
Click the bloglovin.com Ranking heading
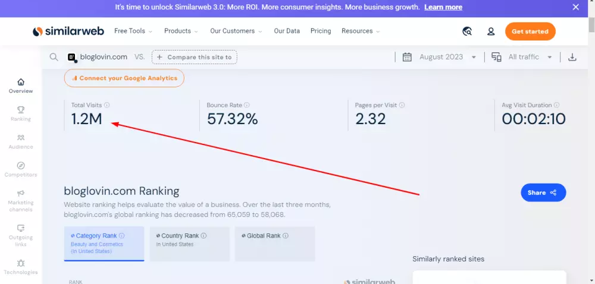[121, 191]
